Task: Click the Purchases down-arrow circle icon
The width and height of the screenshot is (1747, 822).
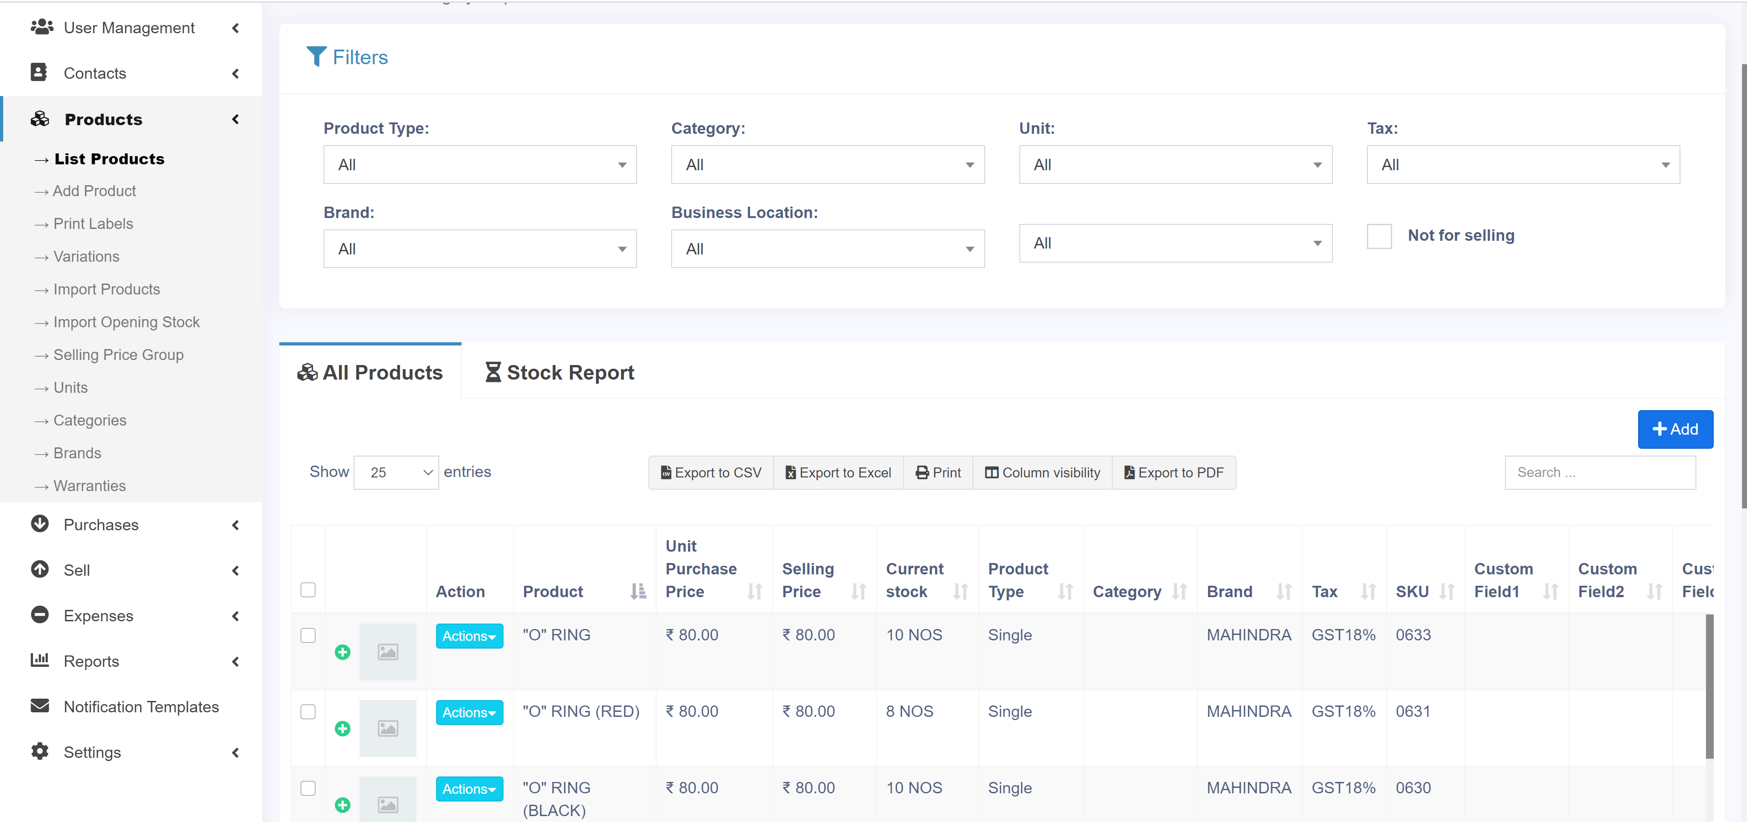Action: tap(40, 524)
